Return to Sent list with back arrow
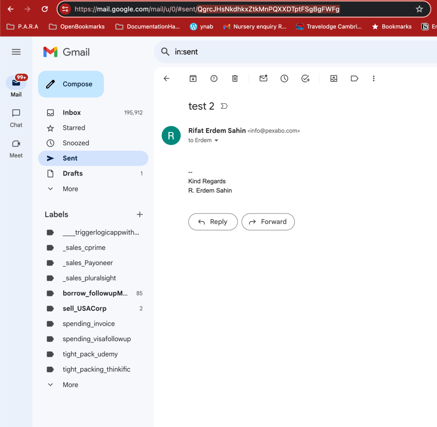The image size is (437, 427). tap(166, 79)
